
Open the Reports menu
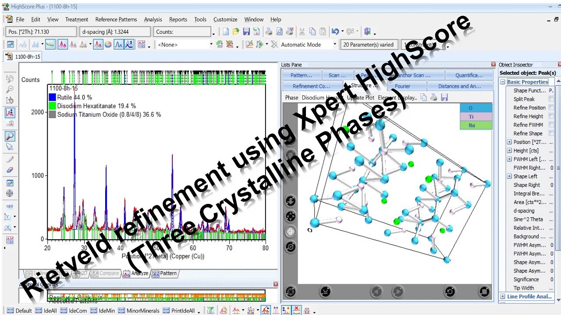click(178, 19)
